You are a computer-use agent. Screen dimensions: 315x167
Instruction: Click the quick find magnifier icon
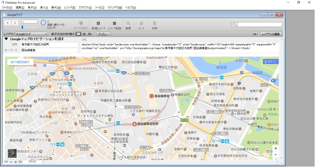coord(234,24)
